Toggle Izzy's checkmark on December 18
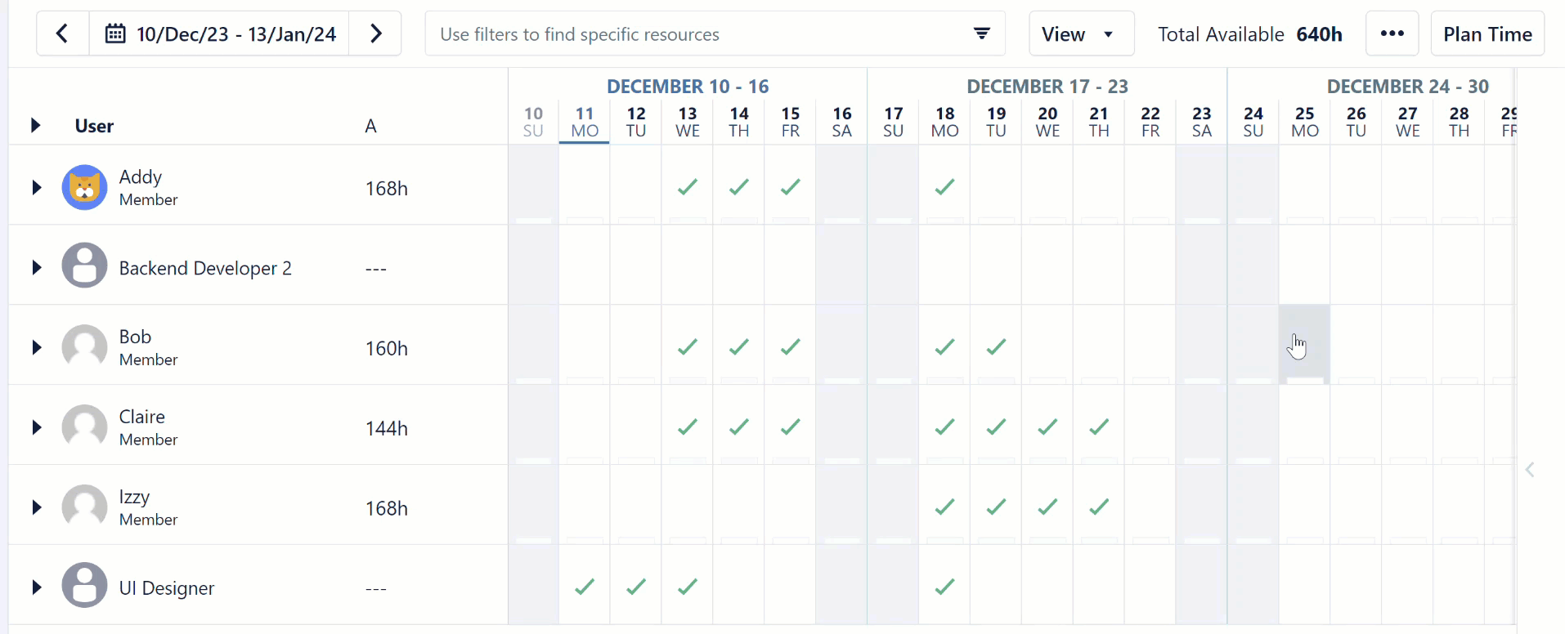 pyautogui.click(x=944, y=506)
